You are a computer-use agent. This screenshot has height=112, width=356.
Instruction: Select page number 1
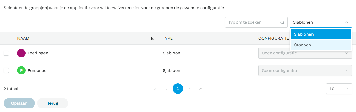tap(178, 89)
